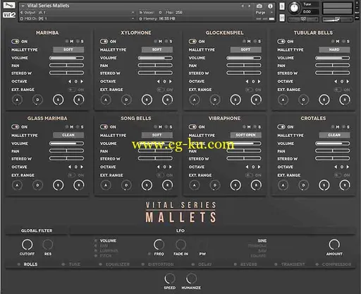Screen dimensions: 361x294
Task: Click the Song Bells Release knob
Action: coord(167,185)
